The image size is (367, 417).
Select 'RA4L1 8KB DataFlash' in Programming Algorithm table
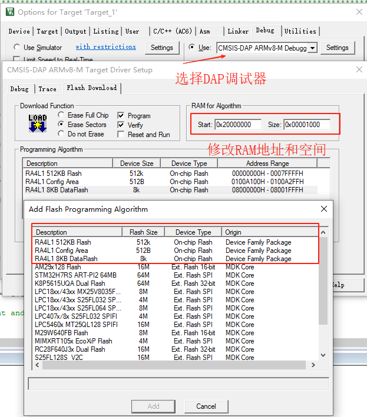pyautogui.click(x=170, y=190)
